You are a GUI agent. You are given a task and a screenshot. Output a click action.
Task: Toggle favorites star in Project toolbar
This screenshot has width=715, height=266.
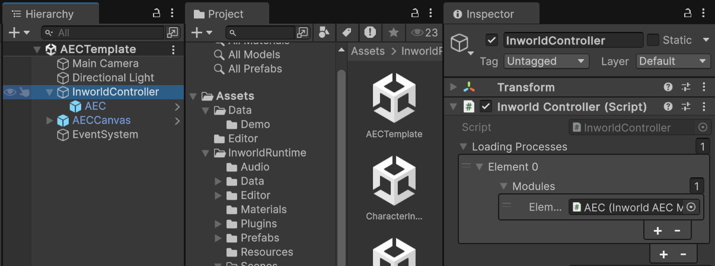[x=393, y=33]
